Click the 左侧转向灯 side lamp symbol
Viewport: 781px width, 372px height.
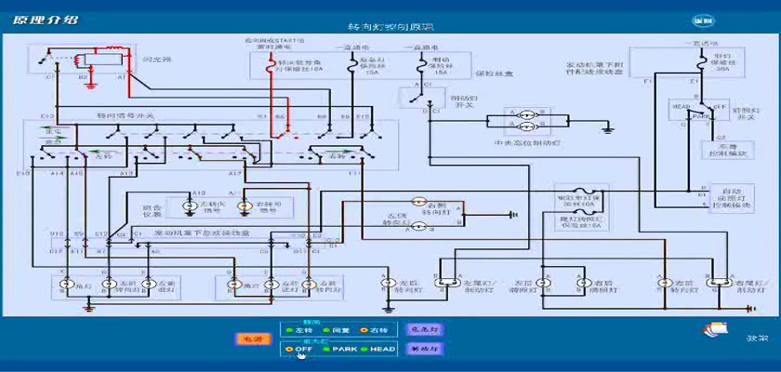pyautogui.click(x=419, y=226)
